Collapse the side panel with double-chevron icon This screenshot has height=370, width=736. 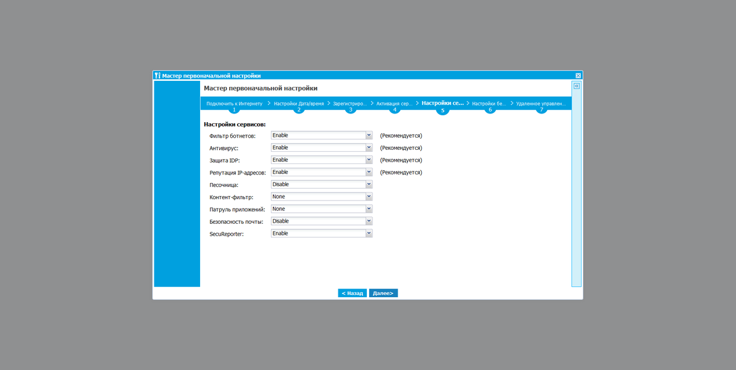coord(577,86)
